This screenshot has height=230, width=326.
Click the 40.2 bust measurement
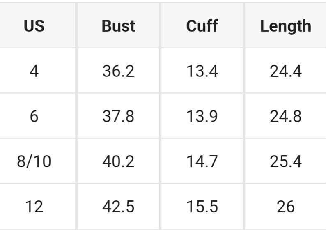coord(118,161)
